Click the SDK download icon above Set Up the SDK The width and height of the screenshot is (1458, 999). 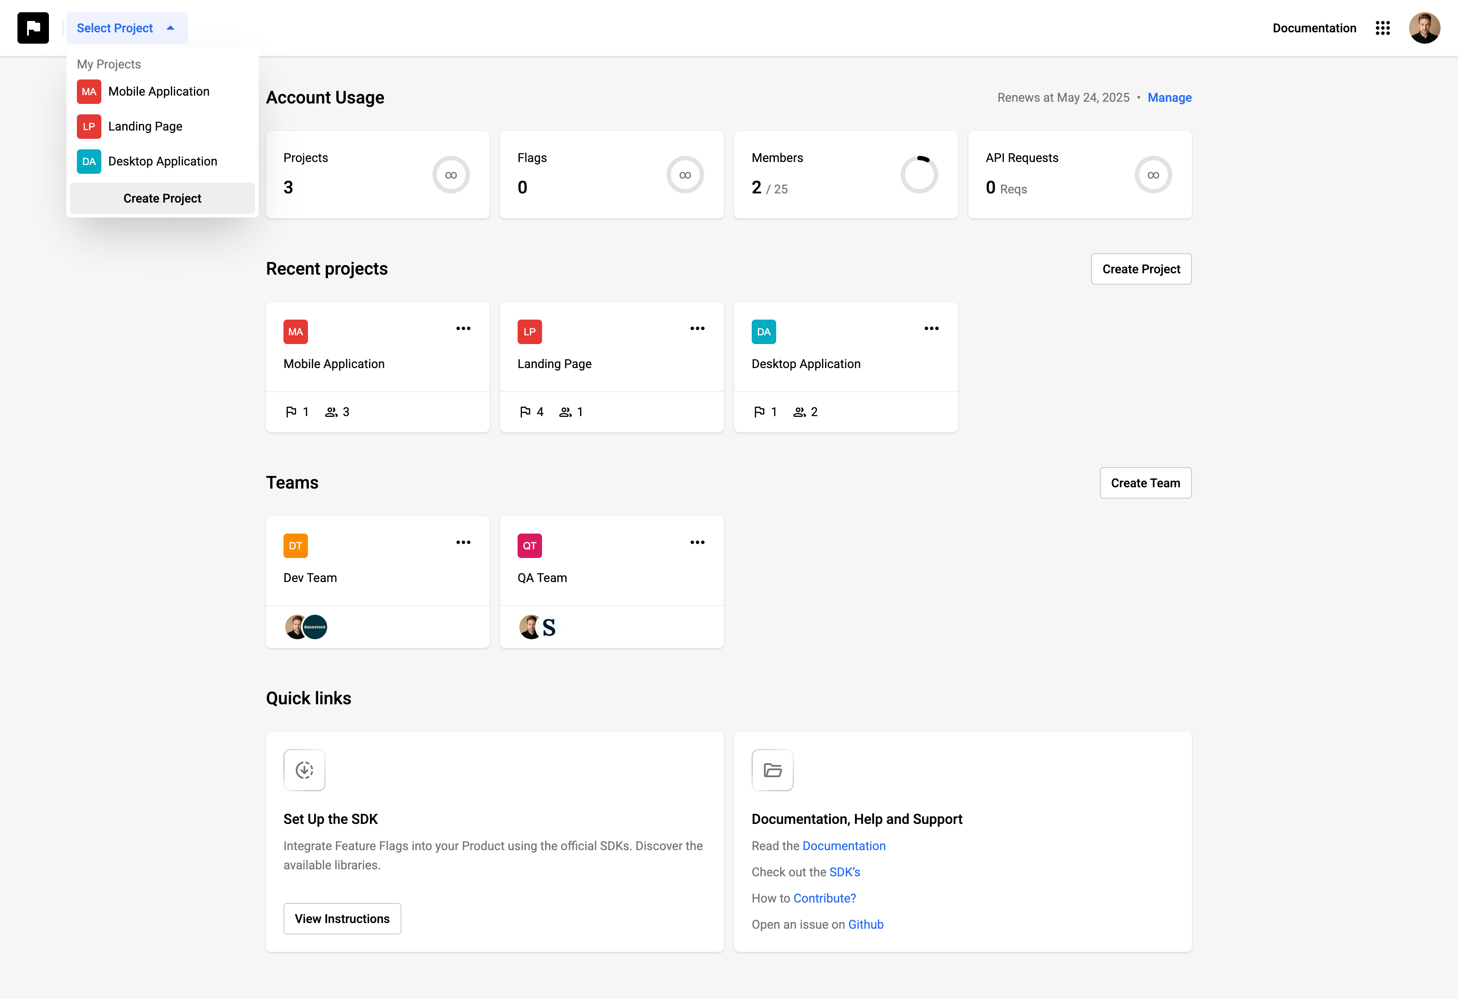pyautogui.click(x=304, y=770)
